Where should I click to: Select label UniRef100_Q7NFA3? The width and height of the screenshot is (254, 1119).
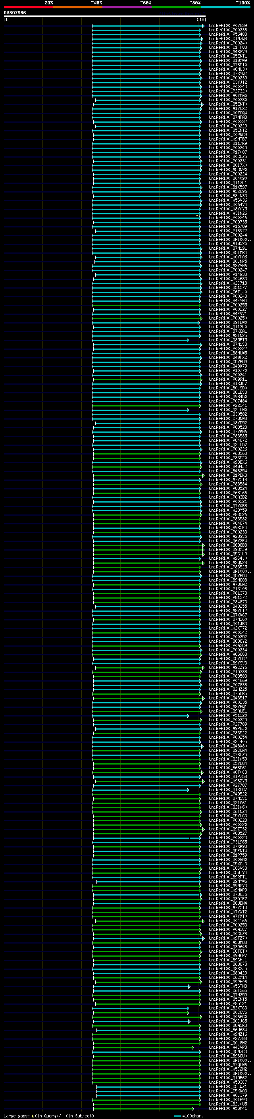[227, 117]
